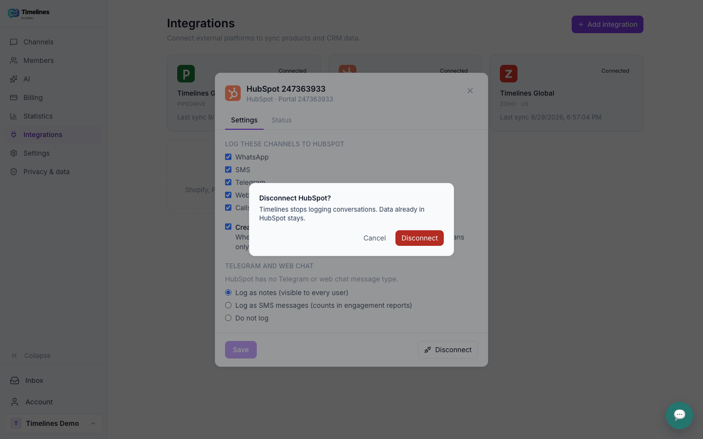Open Members in the sidebar
Screen dimensions: 703x439
[53, 60]
